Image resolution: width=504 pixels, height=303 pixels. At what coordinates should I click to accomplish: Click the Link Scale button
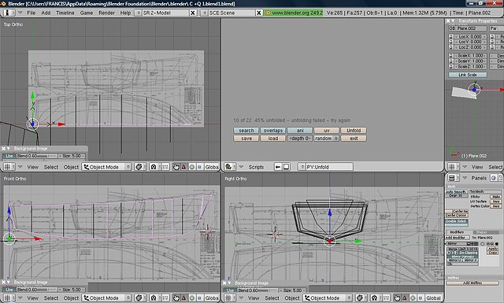468,75
